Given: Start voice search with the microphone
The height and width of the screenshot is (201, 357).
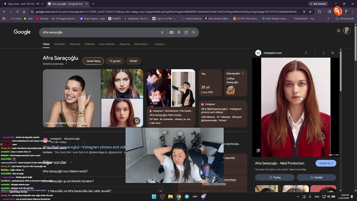Looking at the screenshot, I should coord(179,32).
